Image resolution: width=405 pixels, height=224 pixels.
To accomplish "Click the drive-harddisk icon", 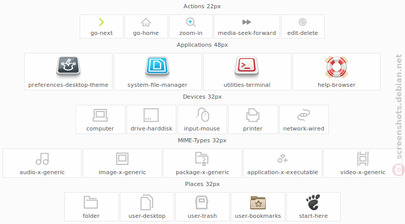I will tap(151, 115).
